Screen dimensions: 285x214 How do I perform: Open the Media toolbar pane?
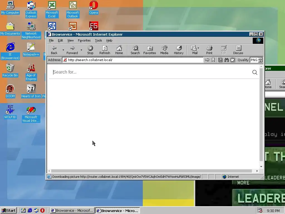click(x=164, y=50)
